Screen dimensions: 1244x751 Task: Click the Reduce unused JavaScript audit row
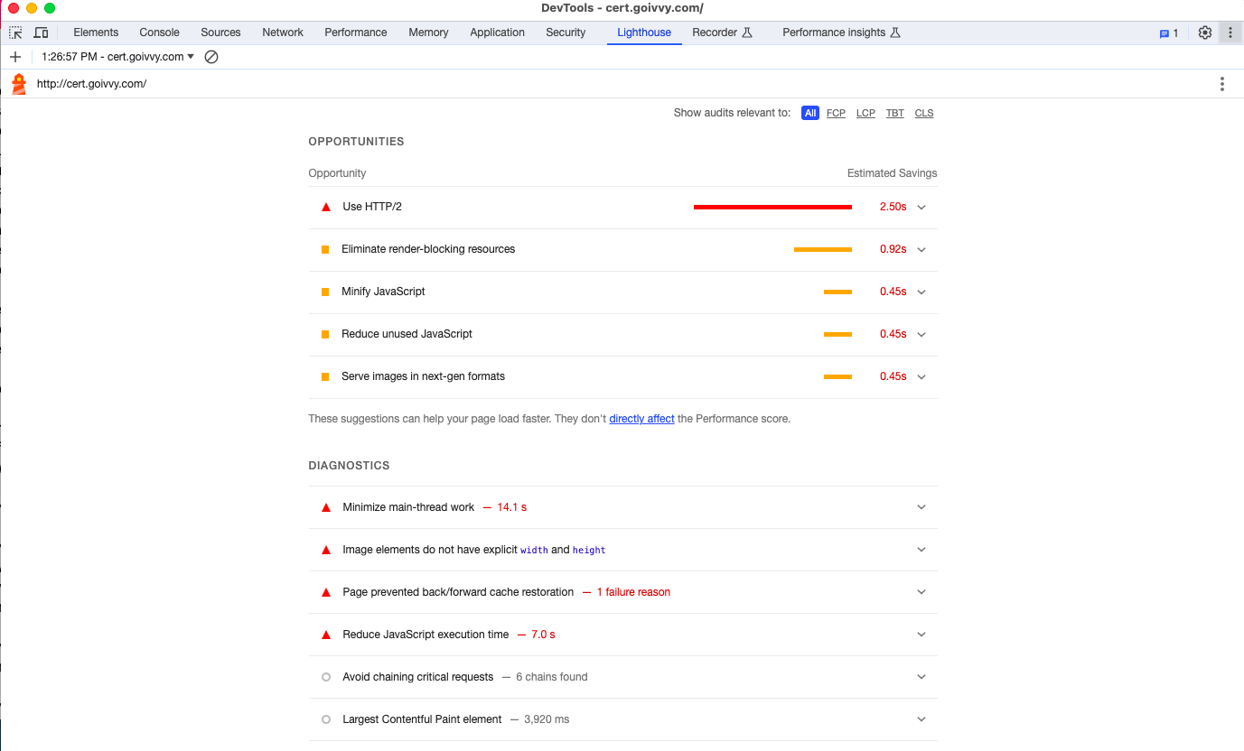coord(407,334)
